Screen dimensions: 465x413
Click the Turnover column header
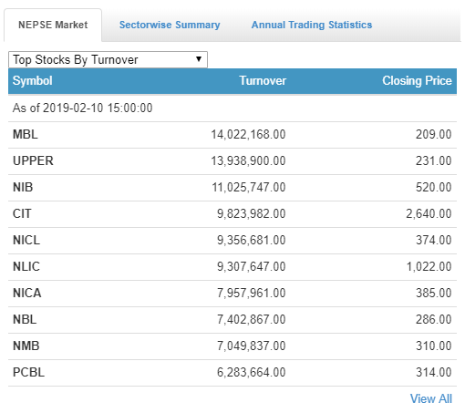point(263,81)
